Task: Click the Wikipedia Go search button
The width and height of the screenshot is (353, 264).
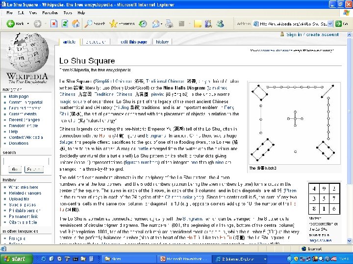Action: [x=15, y=169]
